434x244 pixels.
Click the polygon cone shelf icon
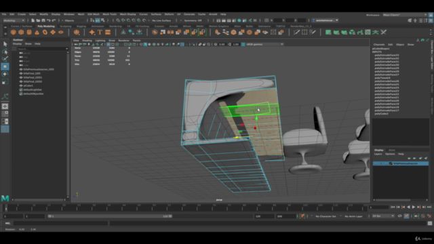[x=37, y=33]
